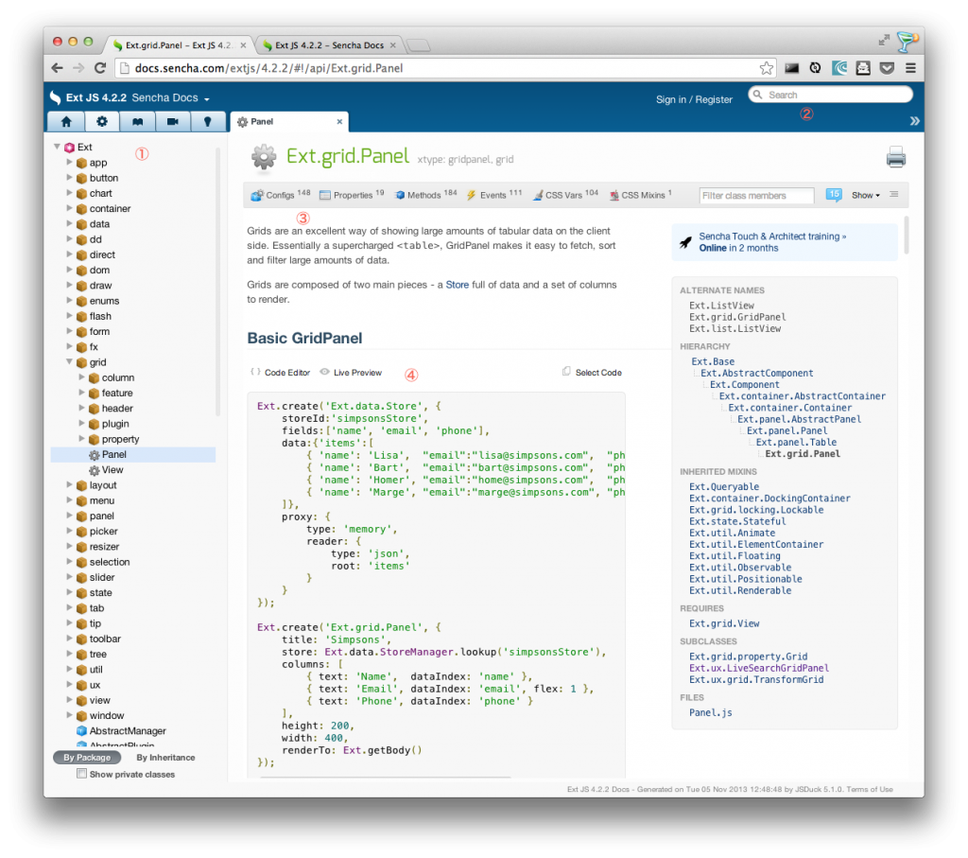The height and width of the screenshot is (858, 968).
Task: Open the Home tab icon
Action: (66, 122)
